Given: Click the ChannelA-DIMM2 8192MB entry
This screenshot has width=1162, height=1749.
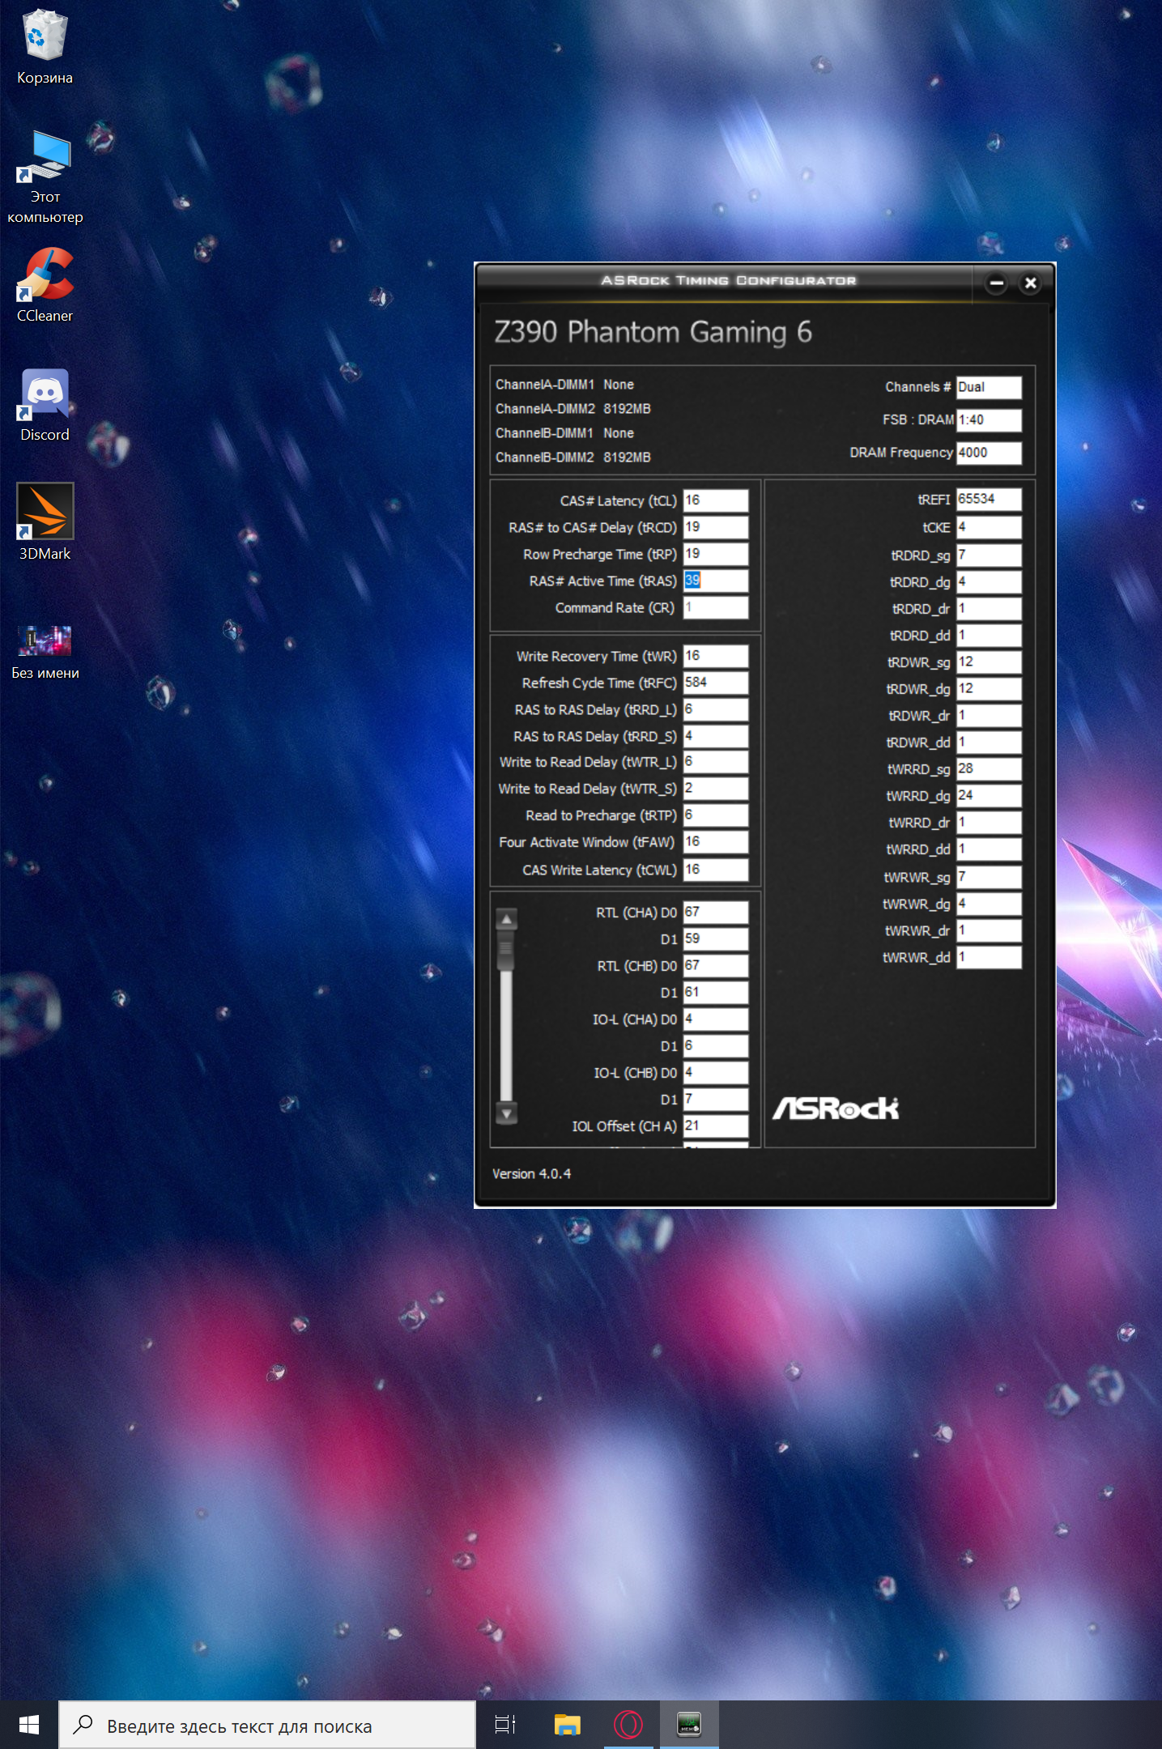Looking at the screenshot, I should 573,409.
